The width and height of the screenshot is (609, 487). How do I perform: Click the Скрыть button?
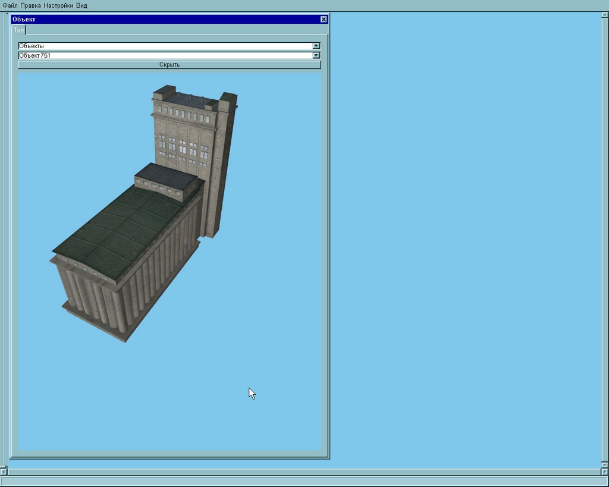point(169,64)
